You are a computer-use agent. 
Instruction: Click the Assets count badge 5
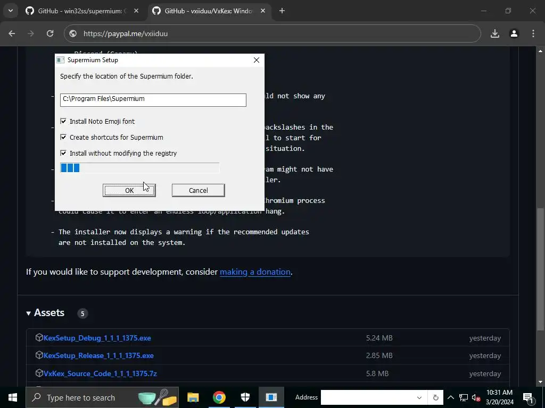(82, 313)
